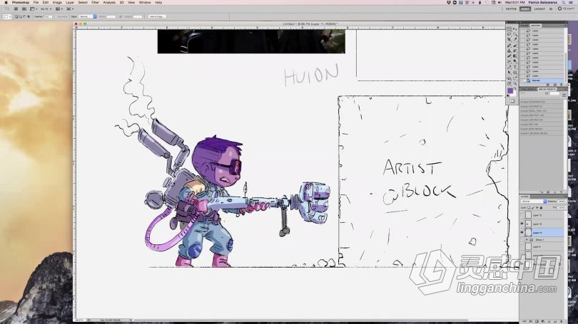Image resolution: width=578 pixels, height=324 pixels.
Task: Select the Move tool in the toolbox
Action: (515, 28)
